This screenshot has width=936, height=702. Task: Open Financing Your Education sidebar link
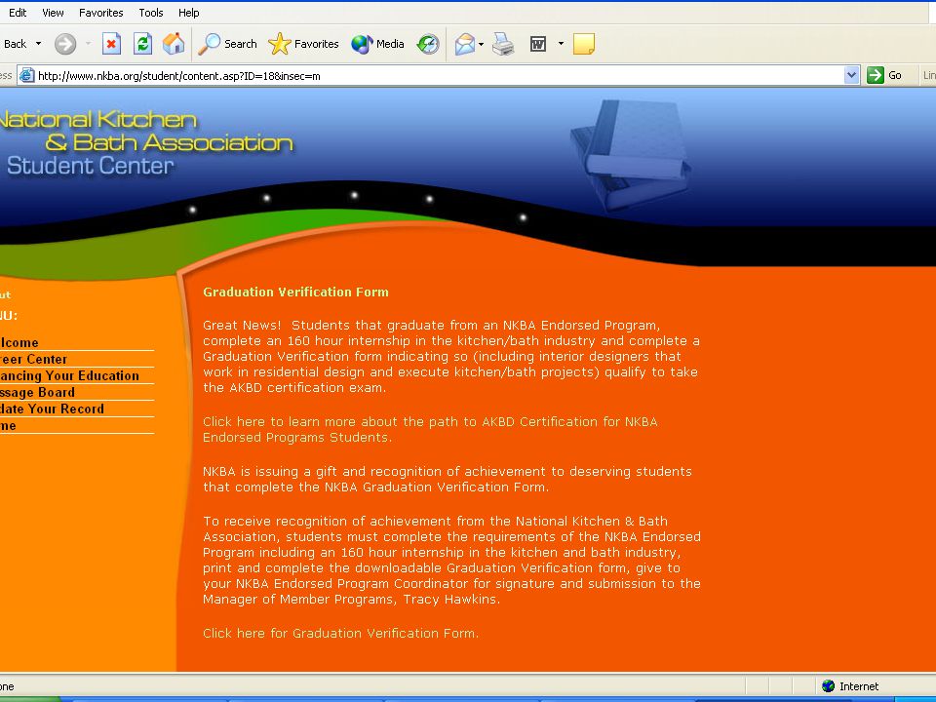pyautogui.click(x=69, y=376)
